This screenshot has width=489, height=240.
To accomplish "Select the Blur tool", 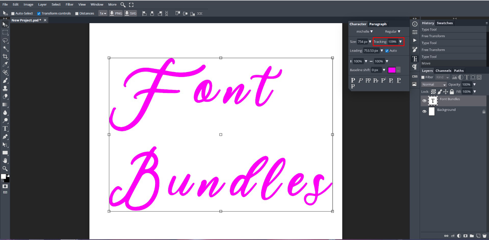I will (x=5, y=112).
